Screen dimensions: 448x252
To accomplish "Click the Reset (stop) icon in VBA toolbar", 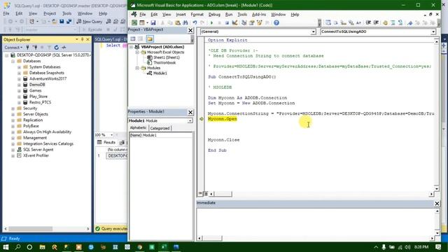I will (227, 22).
